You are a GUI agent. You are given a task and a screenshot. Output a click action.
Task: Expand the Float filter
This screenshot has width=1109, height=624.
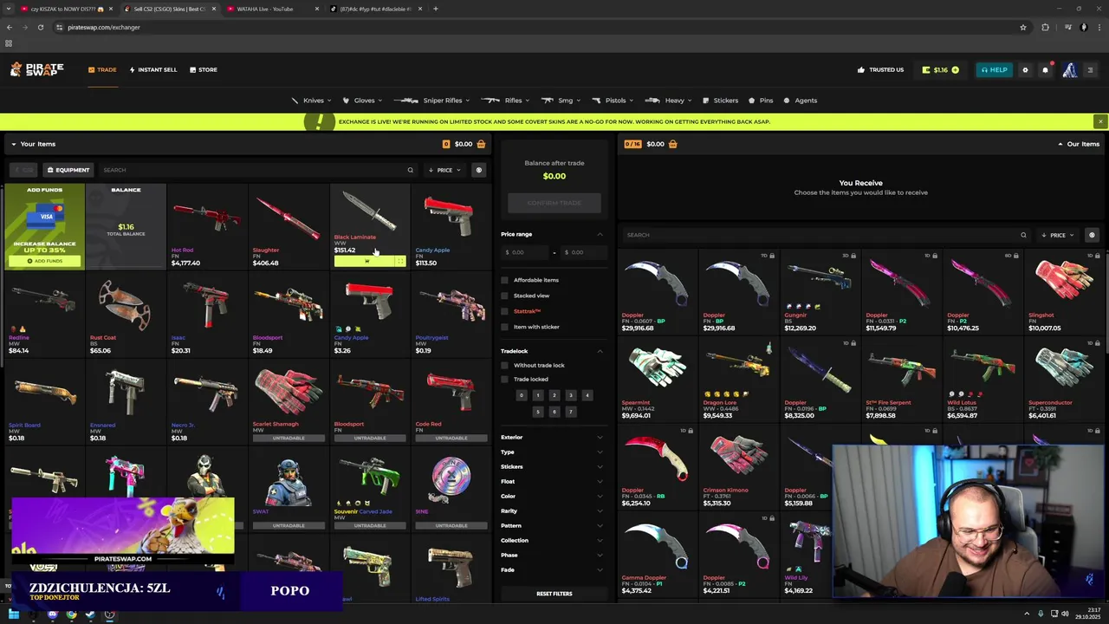(553, 481)
